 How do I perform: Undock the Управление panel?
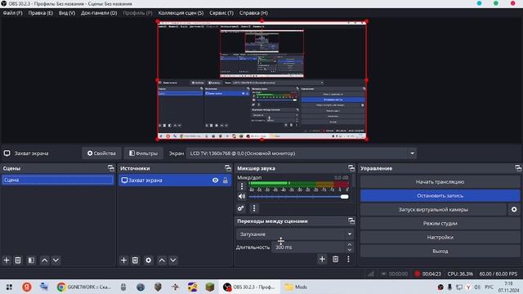[518, 168]
